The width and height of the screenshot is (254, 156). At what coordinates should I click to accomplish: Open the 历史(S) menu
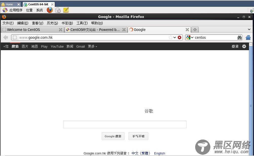pos(52,23)
